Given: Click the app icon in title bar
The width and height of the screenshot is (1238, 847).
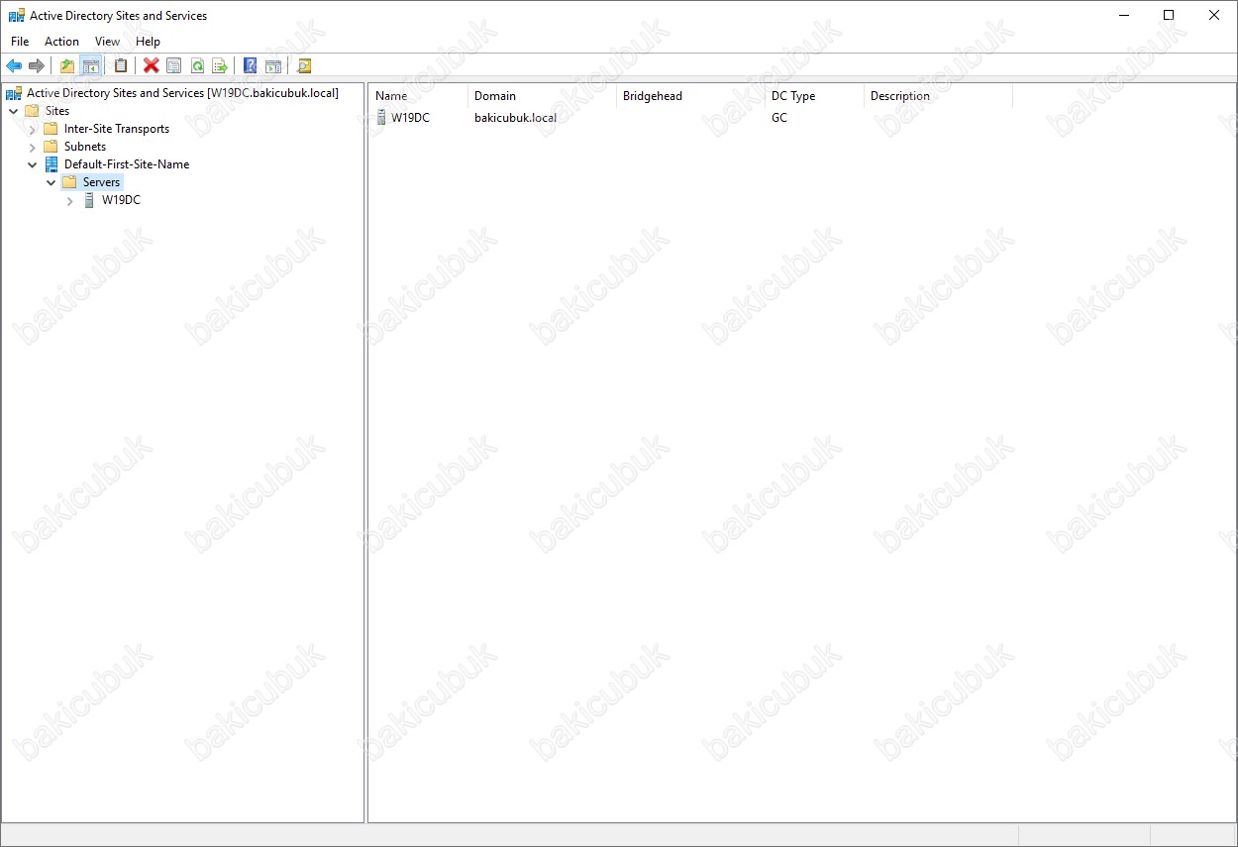Looking at the screenshot, I should click(16, 16).
